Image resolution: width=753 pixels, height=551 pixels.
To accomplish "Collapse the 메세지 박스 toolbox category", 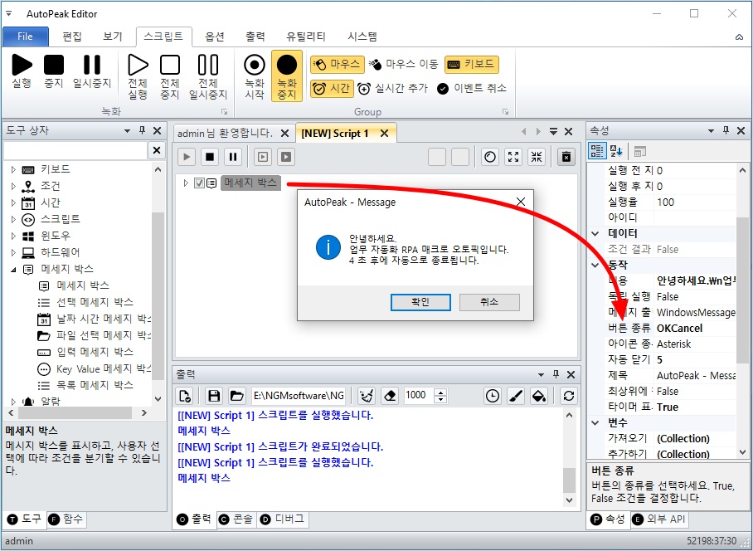I will click(13, 270).
